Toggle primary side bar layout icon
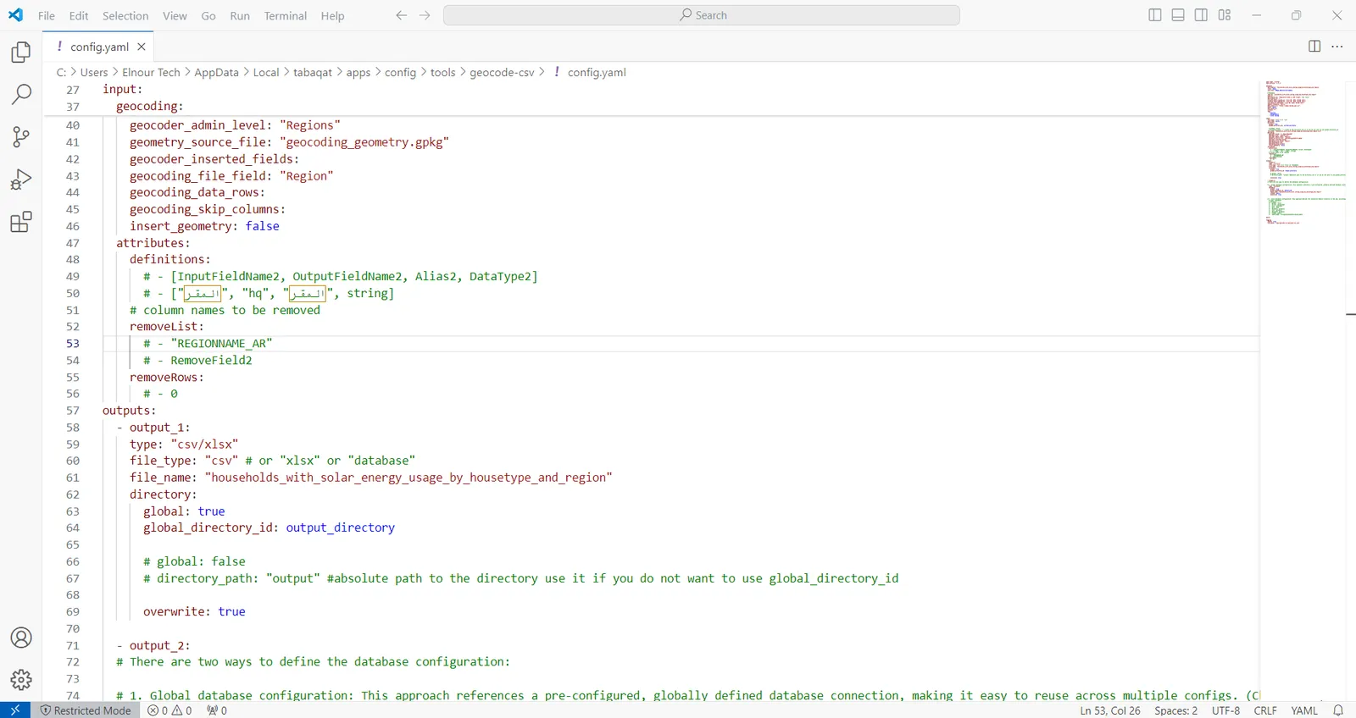Viewport: 1356px width, 718px height. click(1155, 15)
